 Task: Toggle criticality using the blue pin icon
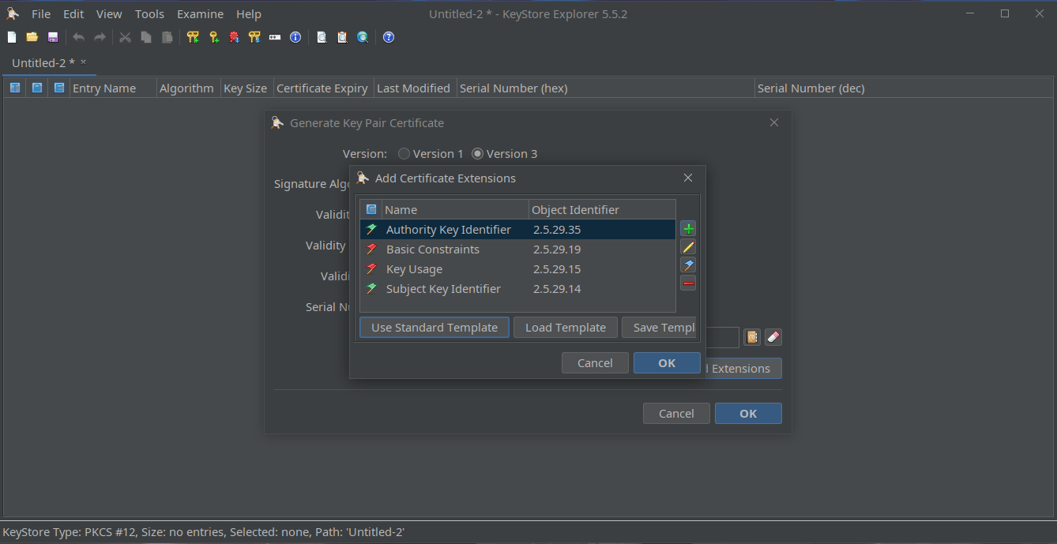(688, 265)
